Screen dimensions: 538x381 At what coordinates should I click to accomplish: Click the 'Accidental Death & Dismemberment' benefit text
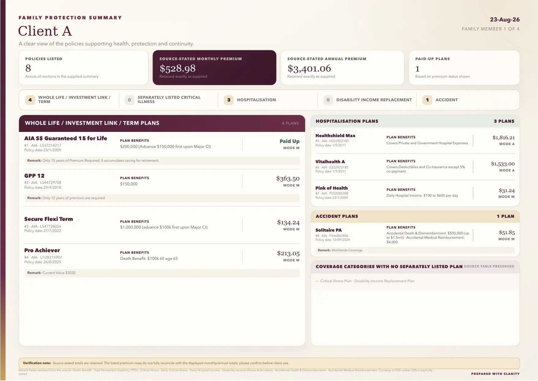(x=428, y=238)
